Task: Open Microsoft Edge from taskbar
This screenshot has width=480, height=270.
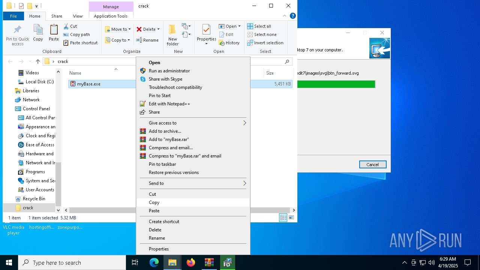Action: click(x=154, y=262)
